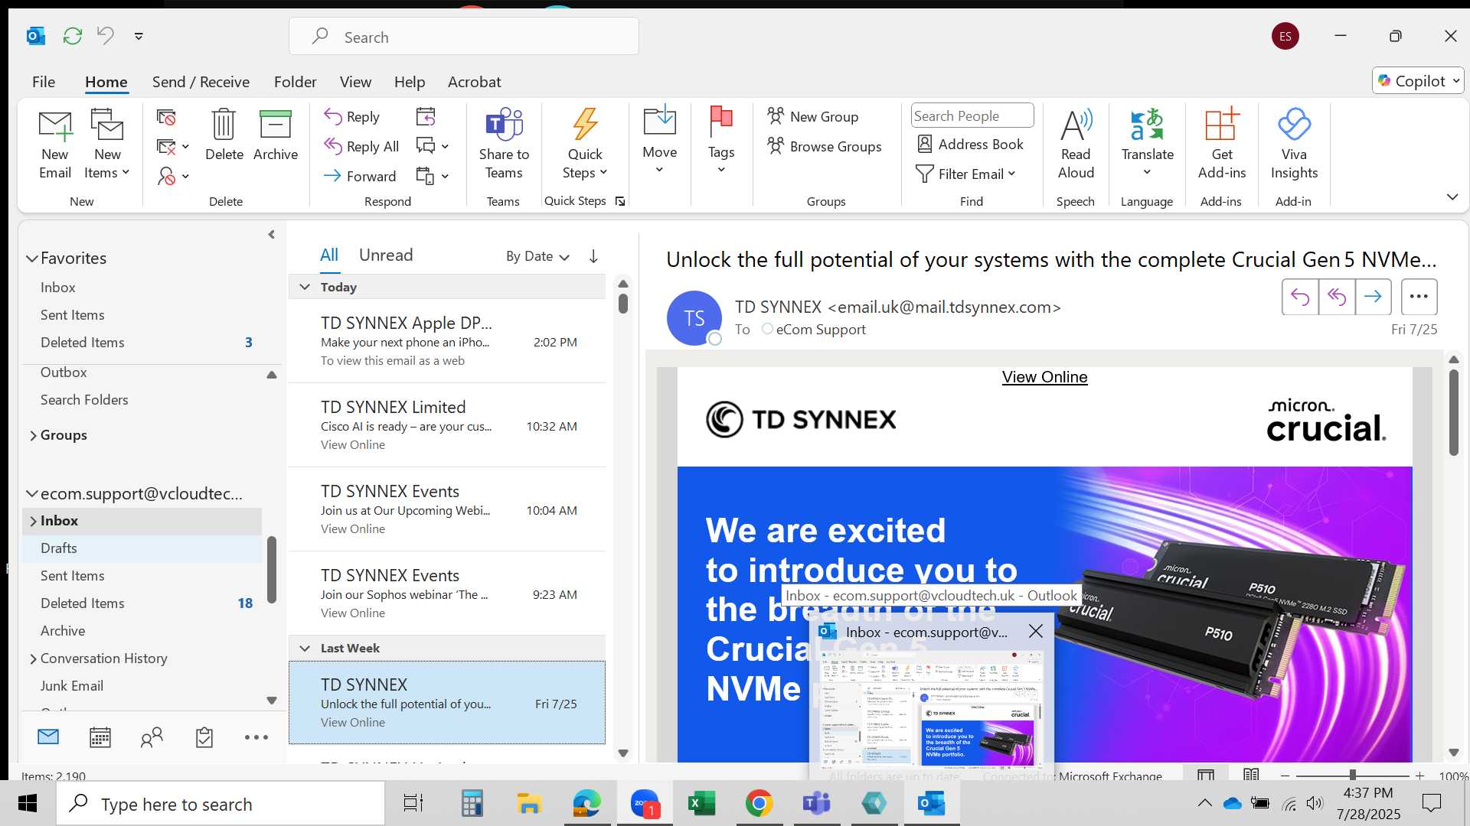Show Unread messages filter
1470x826 pixels.
coord(386,255)
